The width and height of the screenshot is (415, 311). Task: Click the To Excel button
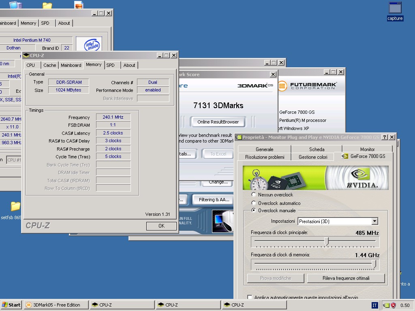click(x=218, y=154)
